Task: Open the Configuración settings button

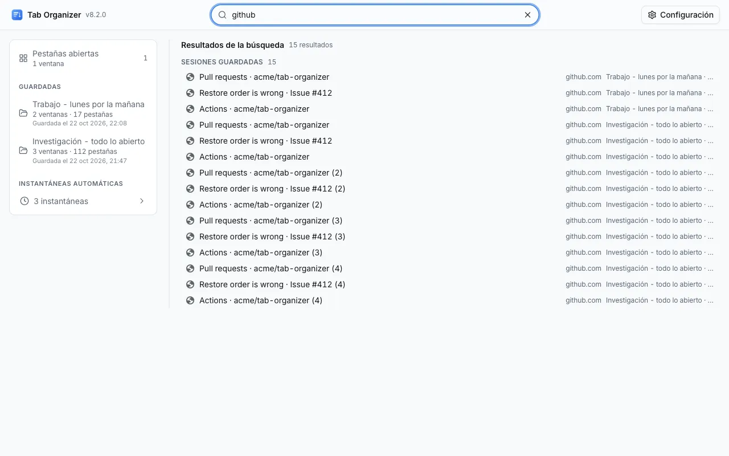Action: 680,15
